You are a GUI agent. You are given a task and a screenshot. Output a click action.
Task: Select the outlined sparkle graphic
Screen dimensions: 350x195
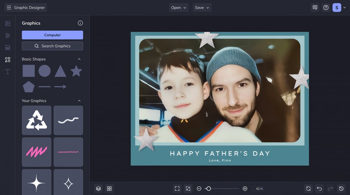click(x=68, y=182)
